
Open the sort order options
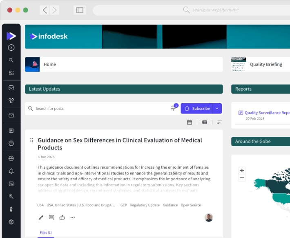click(x=219, y=122)
